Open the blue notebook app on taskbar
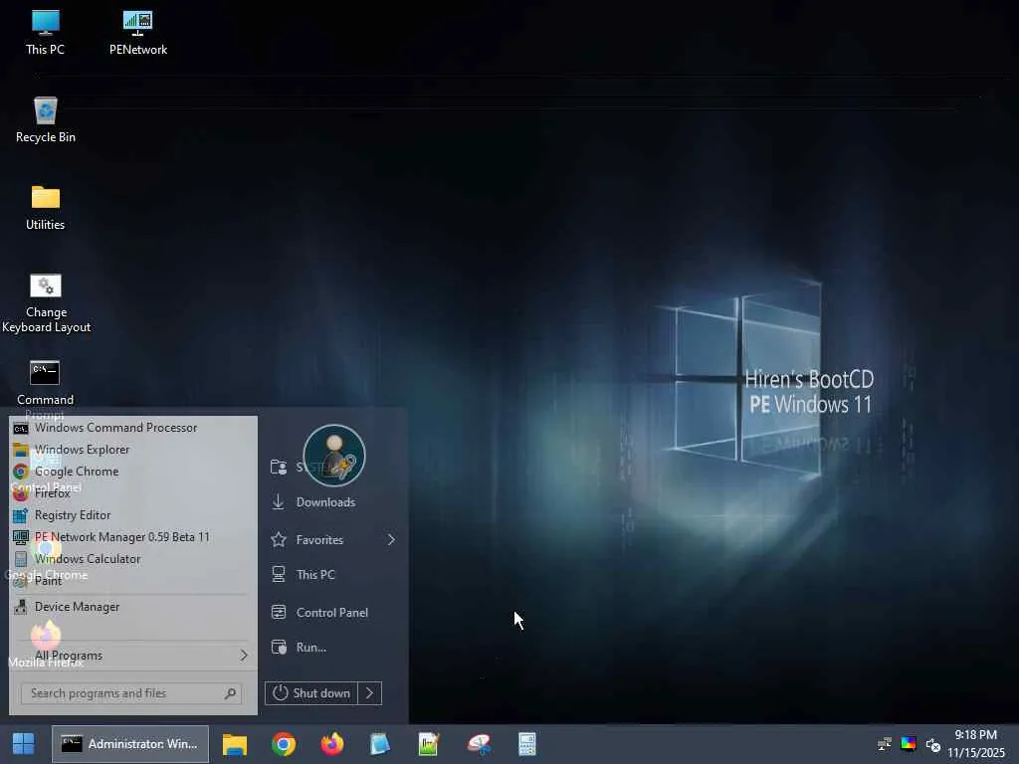The width and height of the screenshot is (1019, 764). [x=380, y=744]
